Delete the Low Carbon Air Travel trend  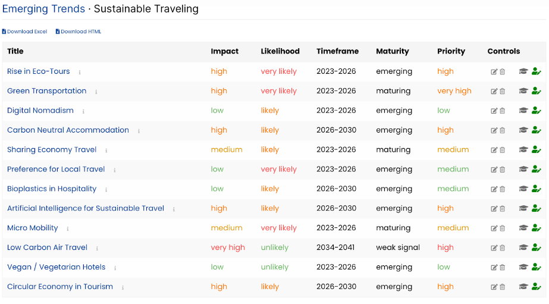tap(503, 248)
